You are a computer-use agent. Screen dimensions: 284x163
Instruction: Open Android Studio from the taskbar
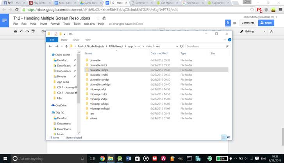coord(120,158)
